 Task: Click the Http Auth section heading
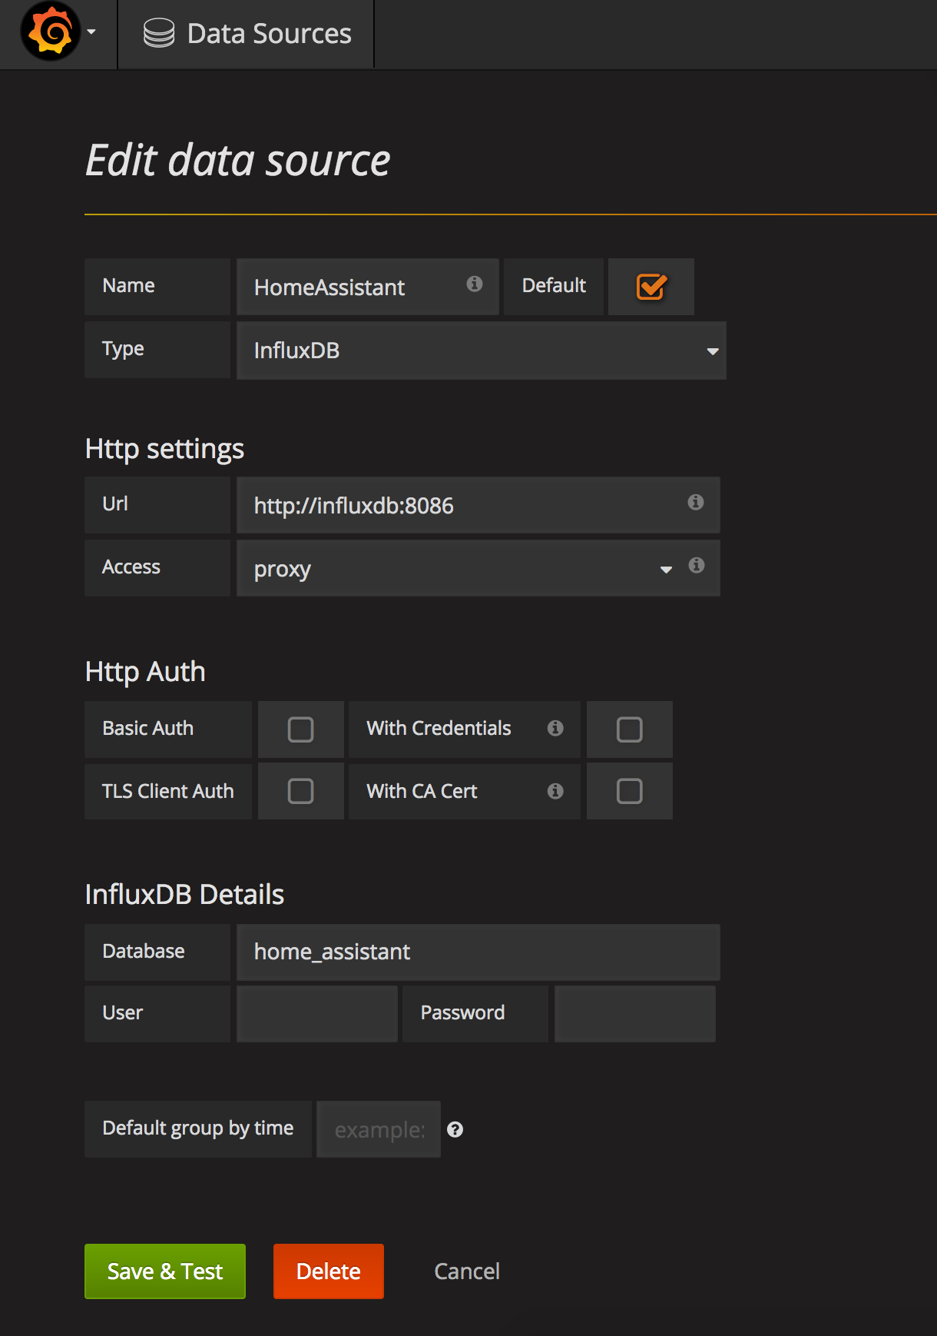(x=145, y=672)
